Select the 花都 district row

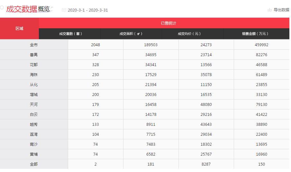pos(34,65)
